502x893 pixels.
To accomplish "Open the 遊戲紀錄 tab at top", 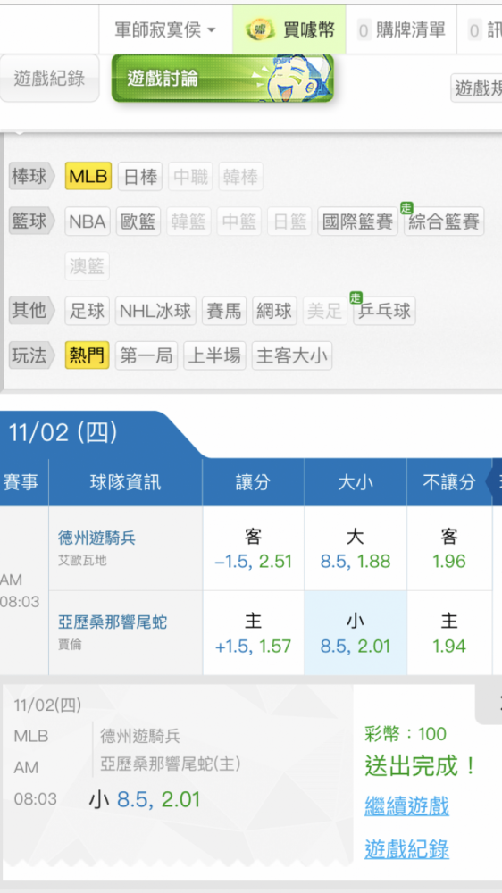I will coord(49,78).
